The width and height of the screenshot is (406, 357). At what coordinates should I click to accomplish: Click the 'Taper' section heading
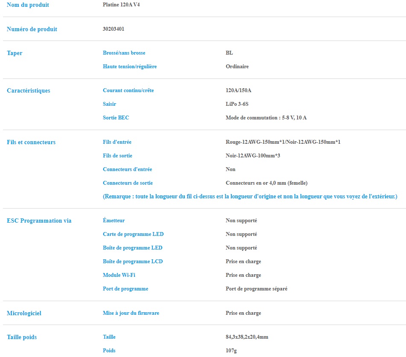coord(15,53)
